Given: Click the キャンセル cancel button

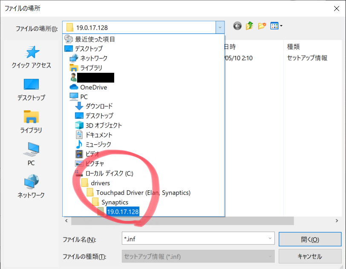Looking at the screenshot, I should click(x=310, y=256).
